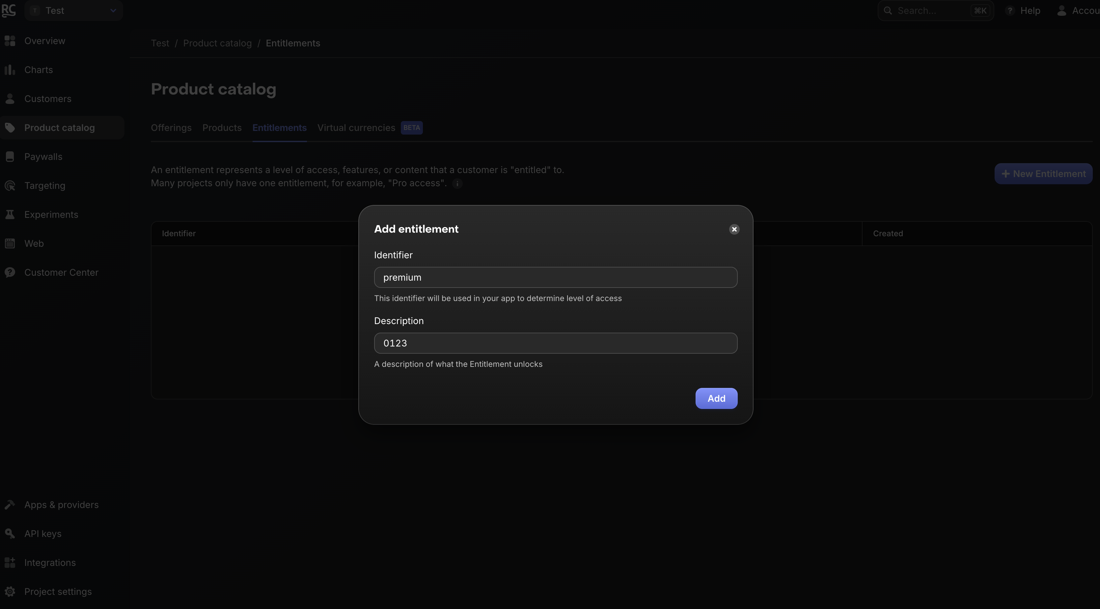Select the Experiments flask icon
The image size is (1100, 609).
(x=10, y=215)
